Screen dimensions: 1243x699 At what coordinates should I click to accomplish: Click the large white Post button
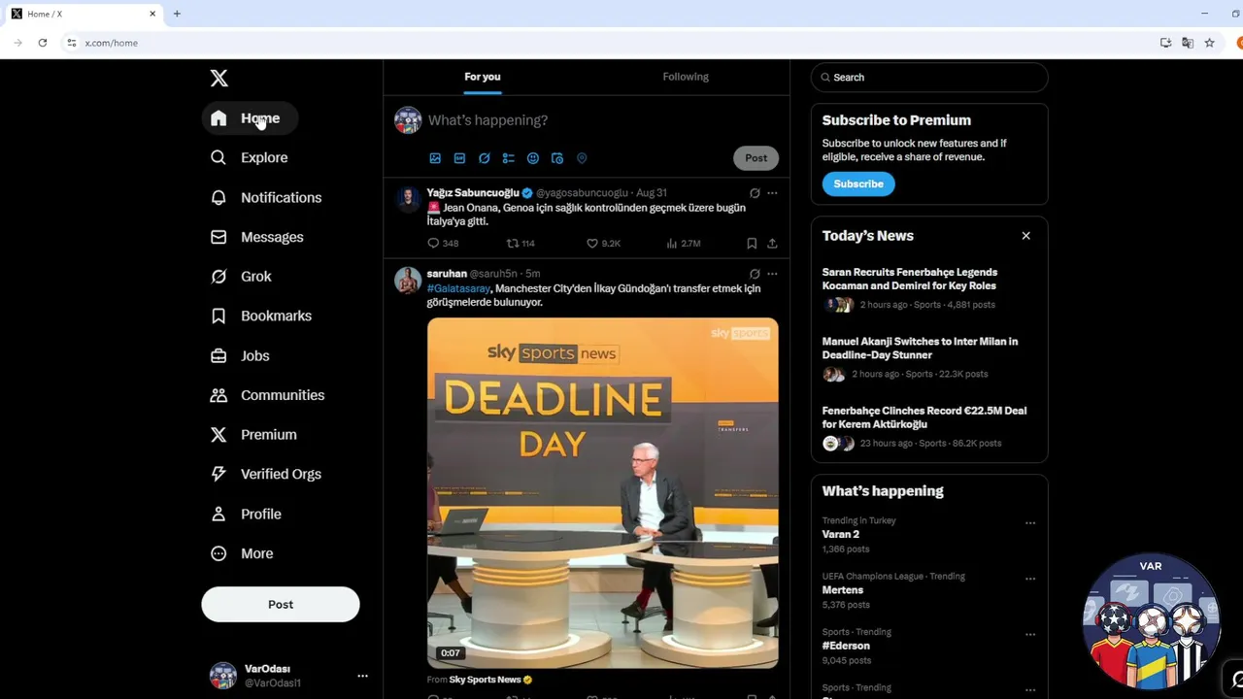[281, 604]
